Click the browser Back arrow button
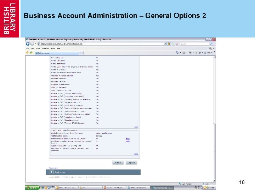Screen dimensions: 255x191 click(28, 44)
